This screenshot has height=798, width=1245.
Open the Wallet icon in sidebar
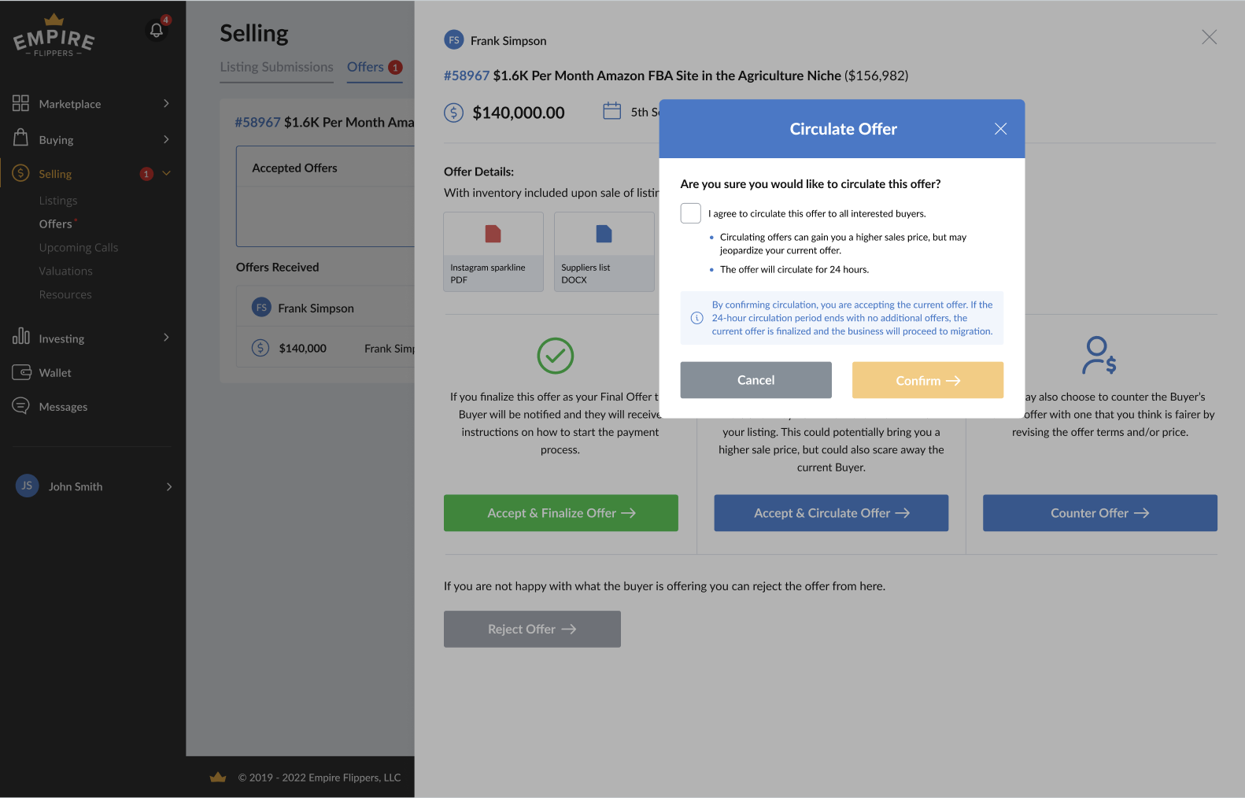tap(21, 372)
